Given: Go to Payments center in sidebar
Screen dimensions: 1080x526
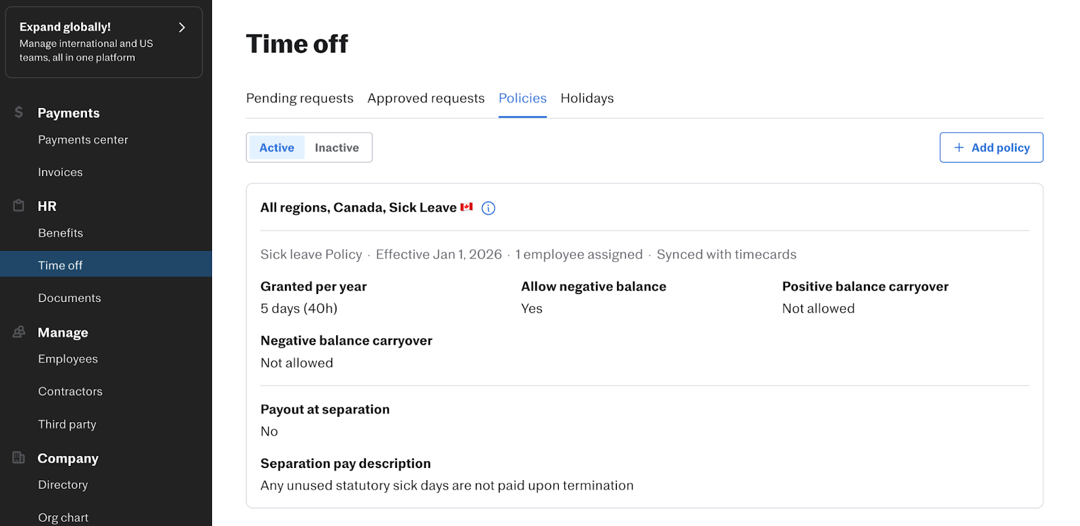Looking at the screenshot, I should (x=83, y=140).
